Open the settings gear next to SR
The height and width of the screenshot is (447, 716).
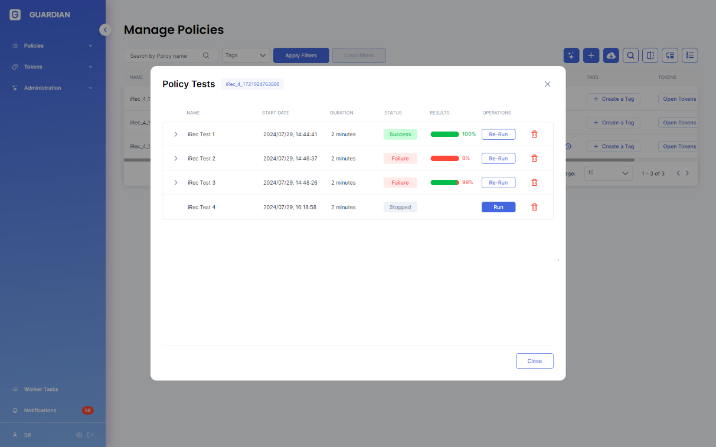point(79,435)
